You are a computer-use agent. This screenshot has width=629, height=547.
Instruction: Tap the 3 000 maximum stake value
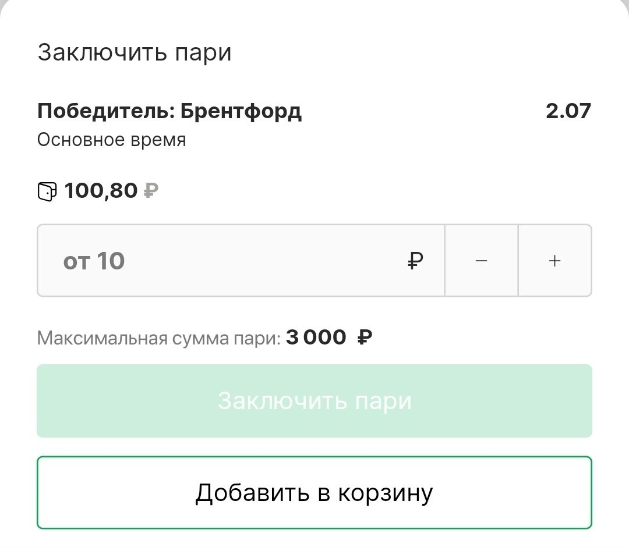coord(316,337)
